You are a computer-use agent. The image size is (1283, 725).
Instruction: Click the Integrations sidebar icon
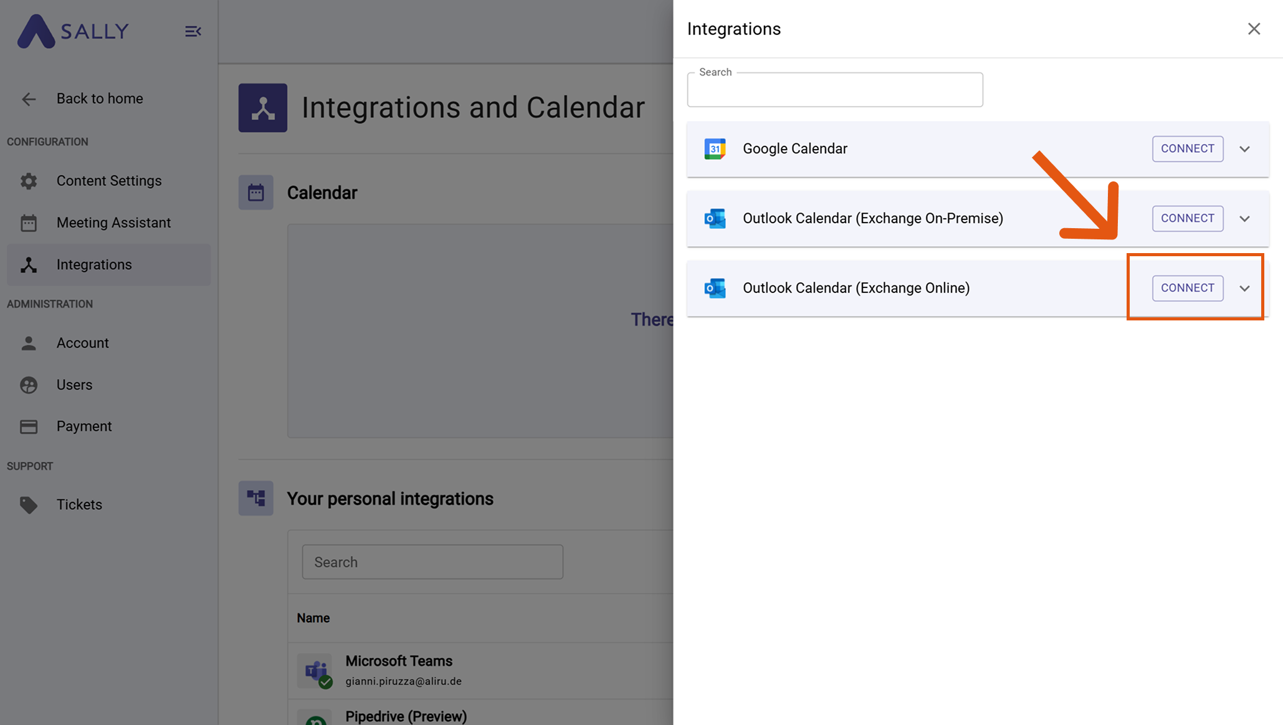coord(29,265)
